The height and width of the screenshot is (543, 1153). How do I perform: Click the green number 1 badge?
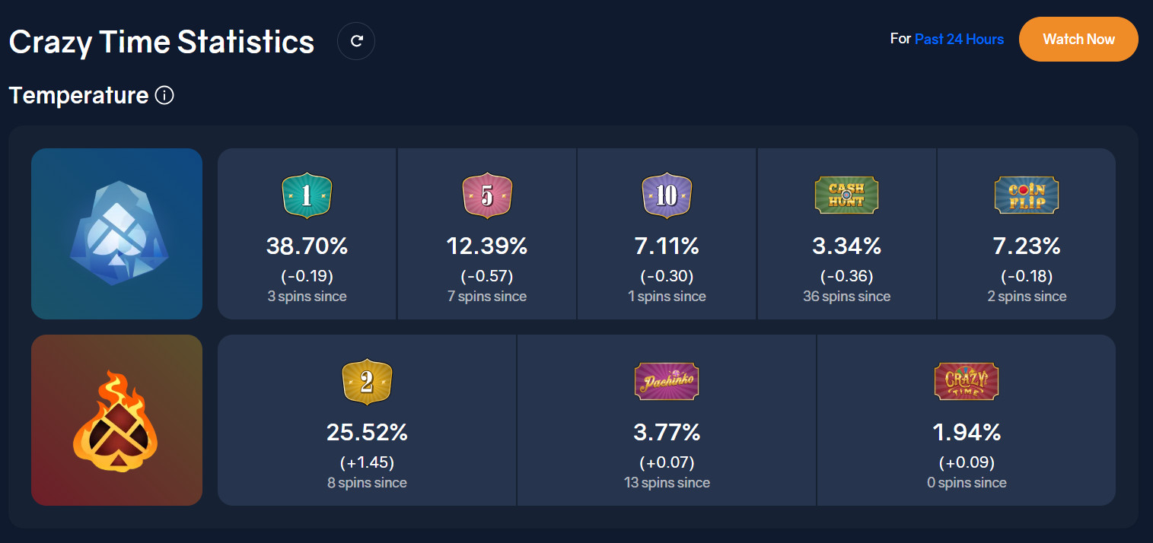pyautogui.click(x=307, y=196)
